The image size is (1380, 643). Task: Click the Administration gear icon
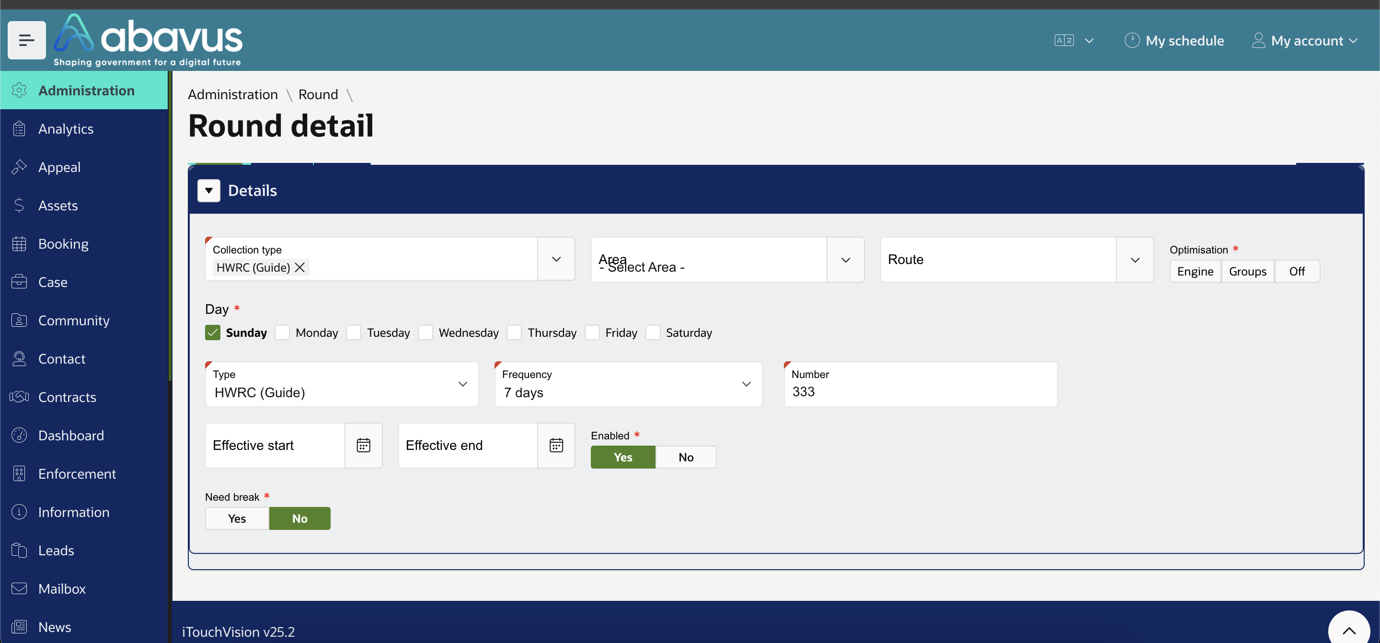point(19,91)
